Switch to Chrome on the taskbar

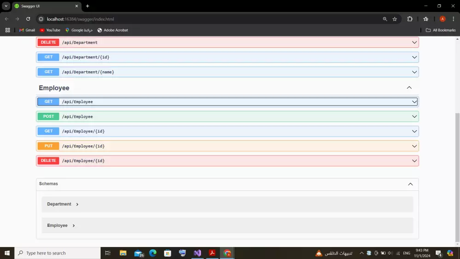click(227, 253)
